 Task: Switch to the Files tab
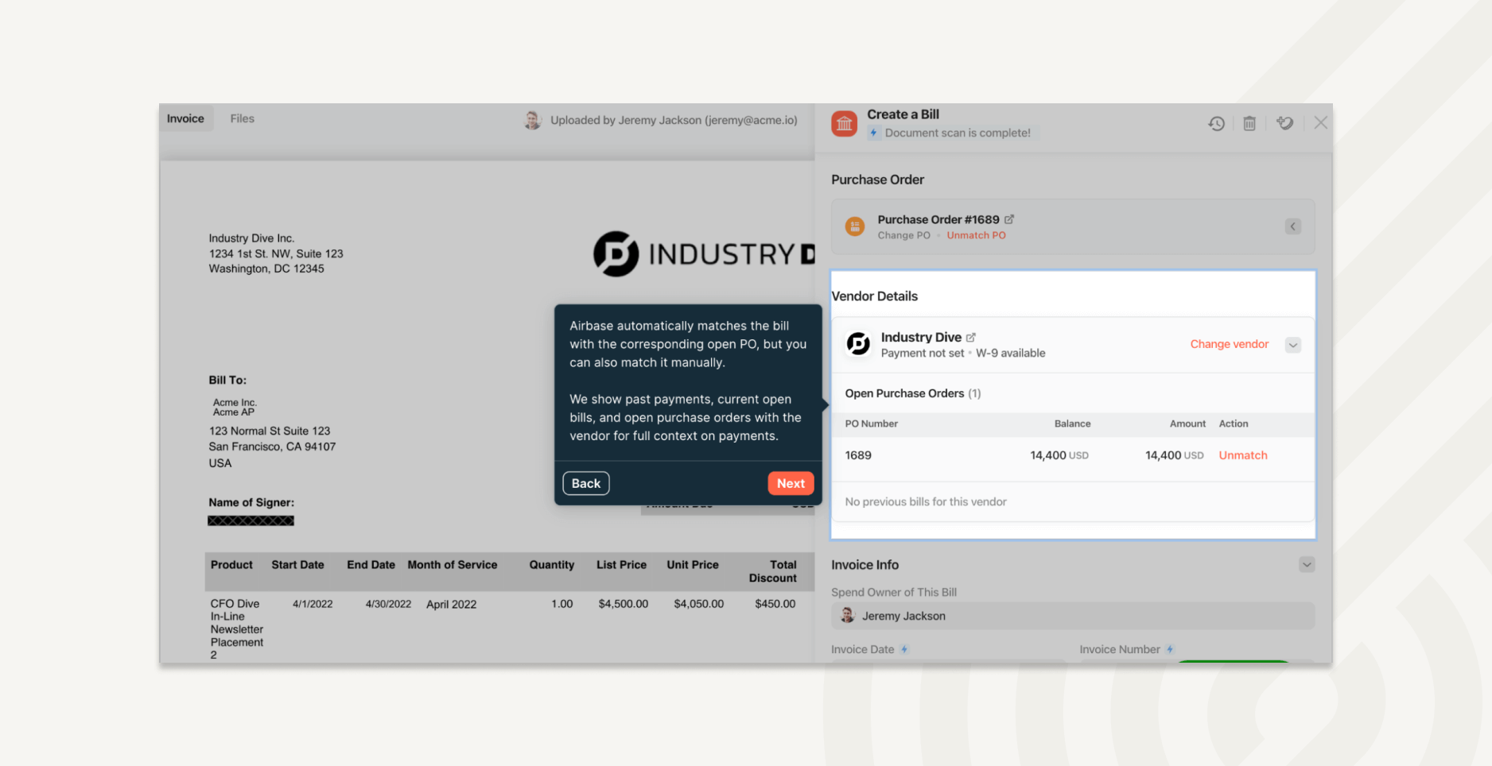click(x=243, y=118)
